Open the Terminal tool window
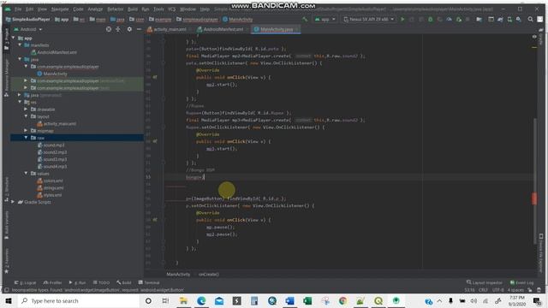 pyautogui.click(x=149, y=282)
